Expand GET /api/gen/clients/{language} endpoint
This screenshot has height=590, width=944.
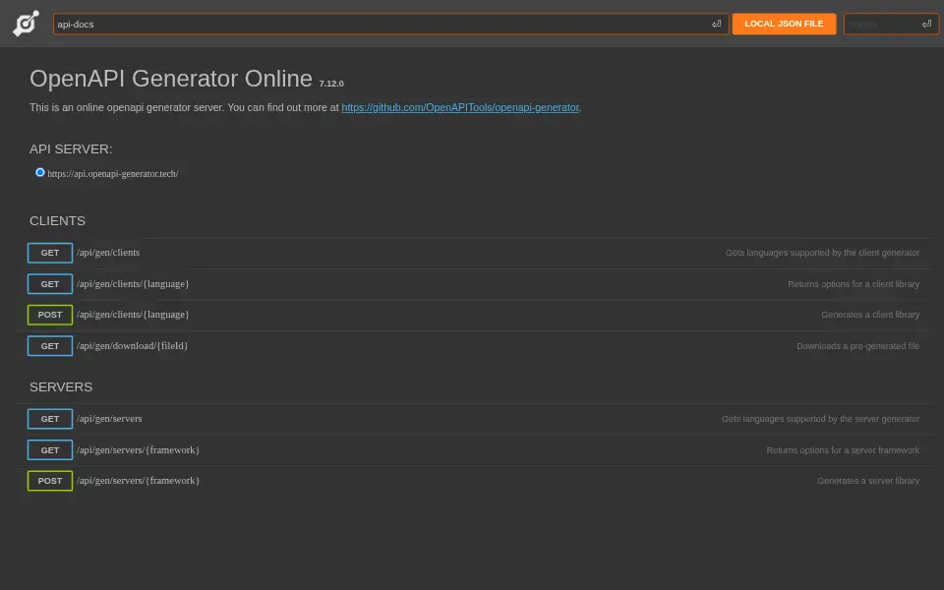(x=473, y=283)
